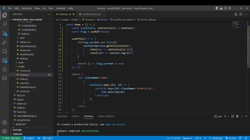
Task: Split the editor right
Action: 241,14
